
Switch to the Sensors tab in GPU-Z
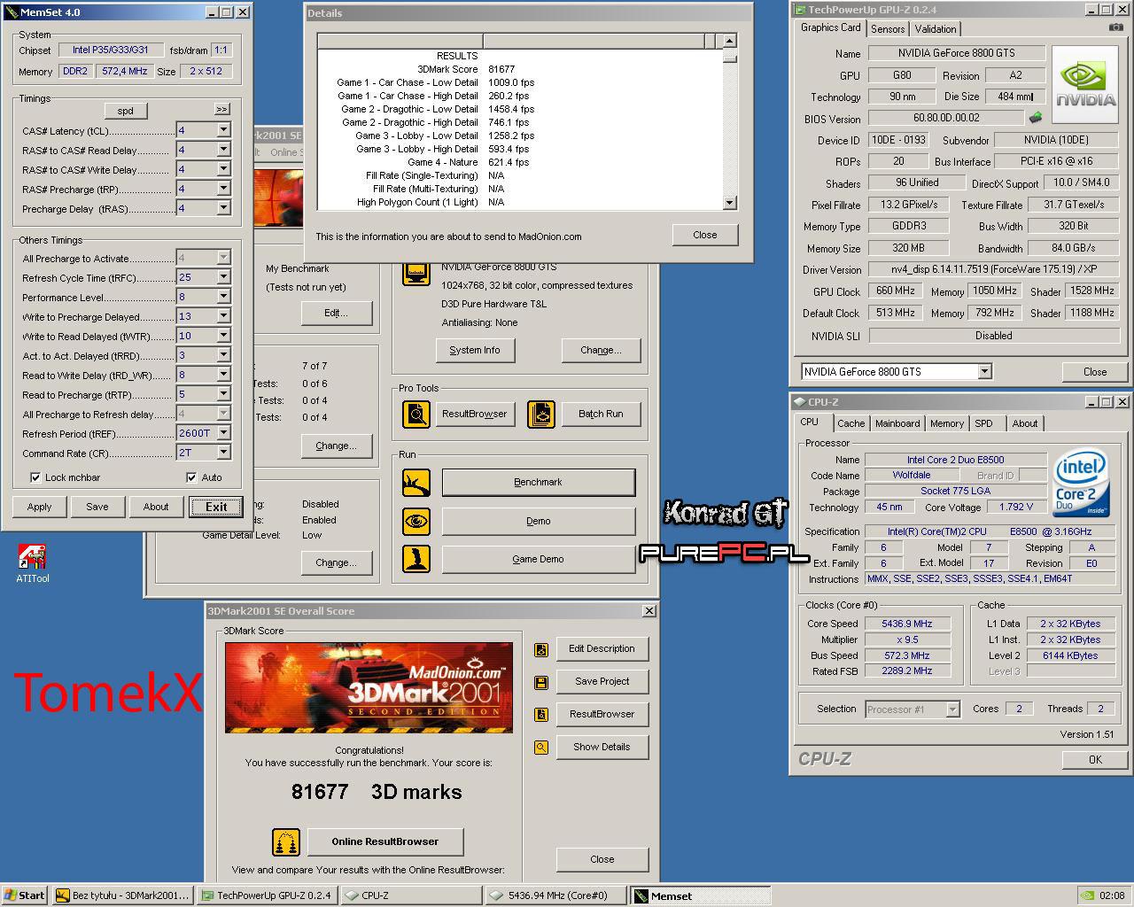(888, 29)
